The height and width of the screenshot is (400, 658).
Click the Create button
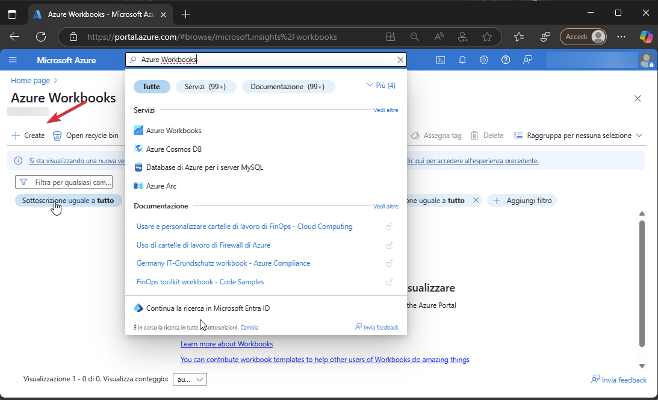(28, 136)
